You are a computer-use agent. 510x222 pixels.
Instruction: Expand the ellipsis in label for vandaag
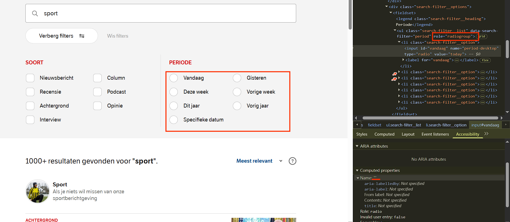457,60
